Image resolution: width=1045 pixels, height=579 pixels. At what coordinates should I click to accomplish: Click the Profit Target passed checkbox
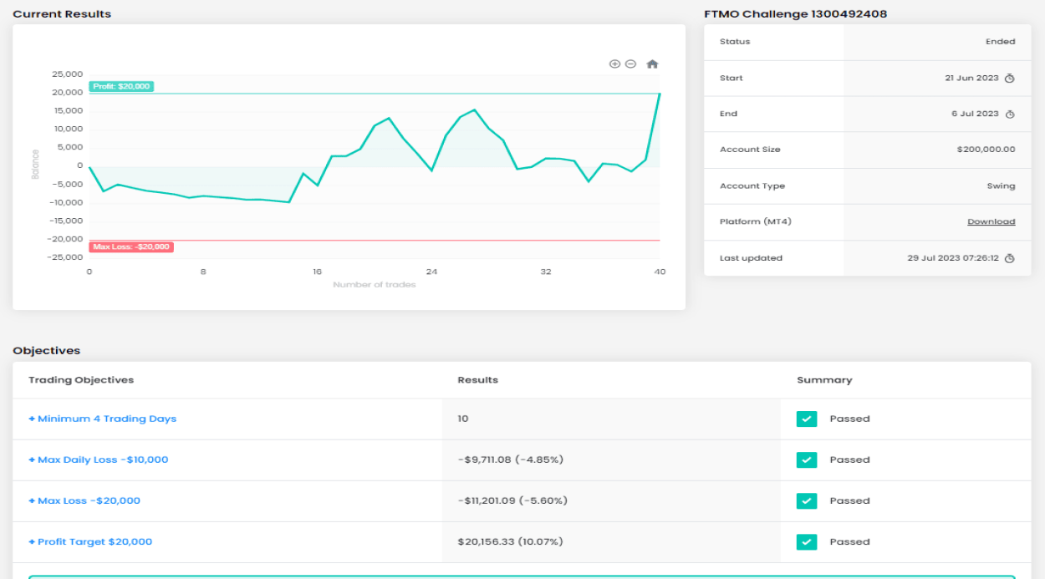coord(806,542)
